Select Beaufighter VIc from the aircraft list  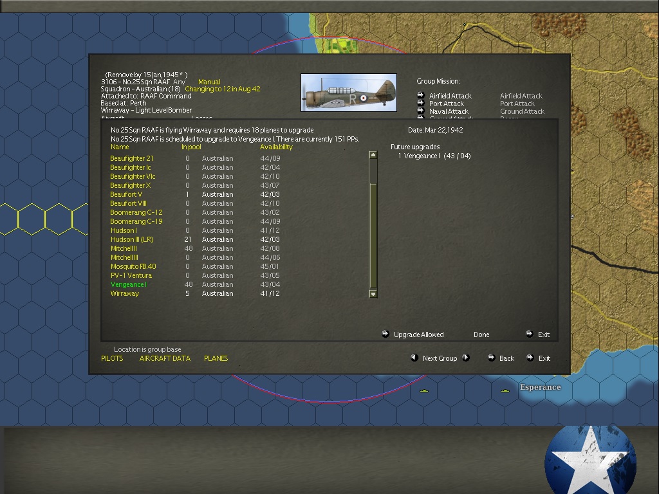point(133,176)
